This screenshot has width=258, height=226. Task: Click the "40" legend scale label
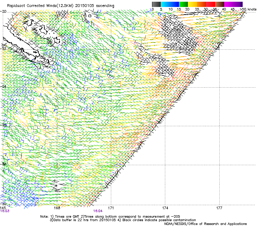tap(224, 9)
